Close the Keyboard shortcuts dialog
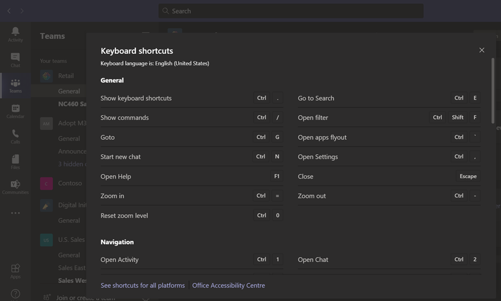Viewport: 501px width, 301px height. tap(482, 50)
